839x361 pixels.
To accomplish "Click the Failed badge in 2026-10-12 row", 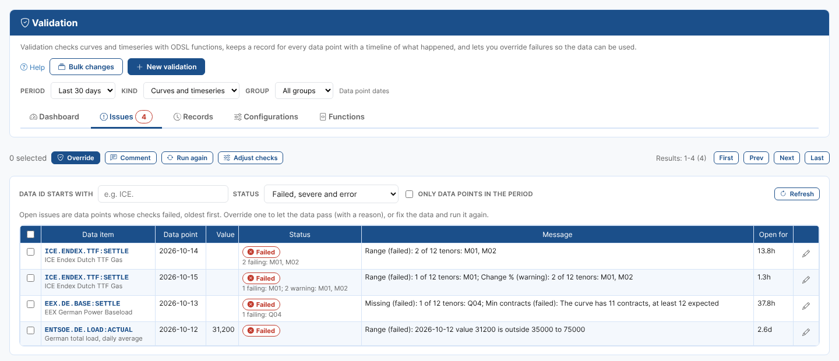I will click(x=261, y=331).
